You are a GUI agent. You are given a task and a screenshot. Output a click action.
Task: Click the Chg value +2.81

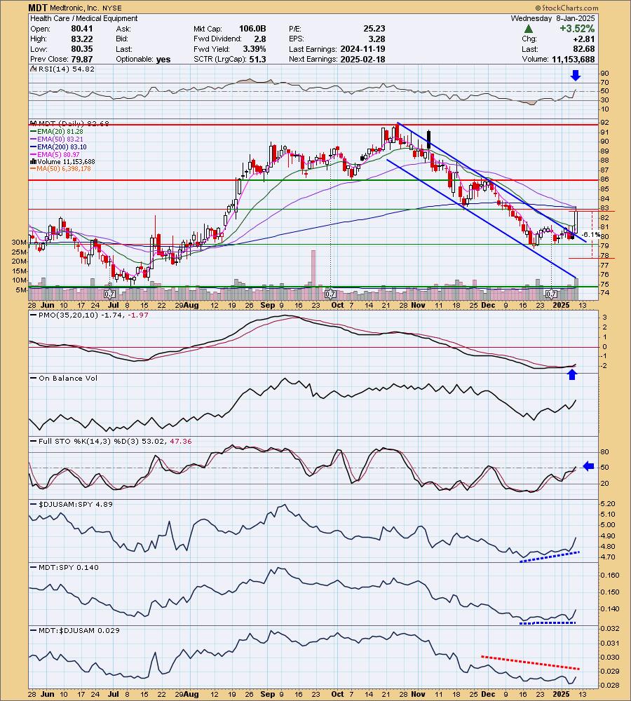[585, 39]
